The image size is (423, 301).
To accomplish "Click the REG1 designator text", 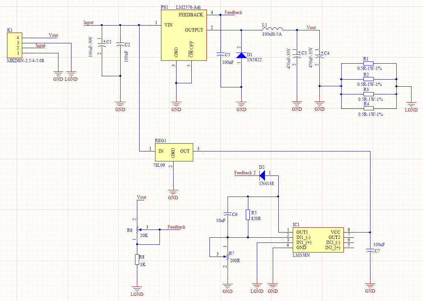I will 161,141.
